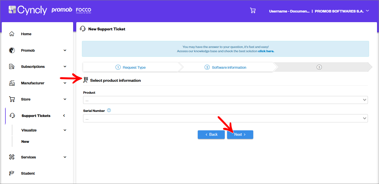The width and height of the screenshot is (379, 184).
Task: Switch to step 2 Software information
Action: (x=225, y=67)
